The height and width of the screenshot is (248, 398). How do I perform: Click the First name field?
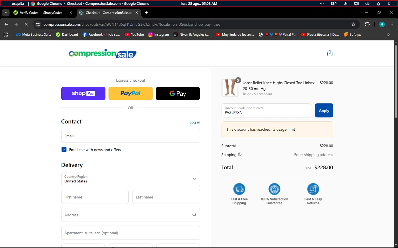95,197
